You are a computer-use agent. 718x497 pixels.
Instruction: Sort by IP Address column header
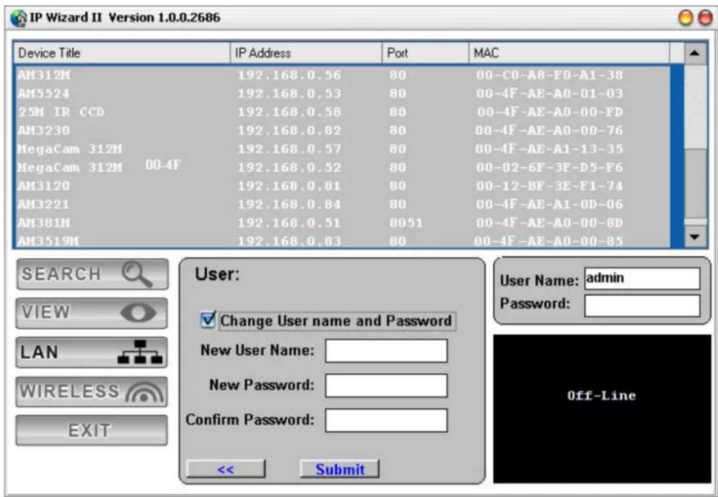[306, 53]
